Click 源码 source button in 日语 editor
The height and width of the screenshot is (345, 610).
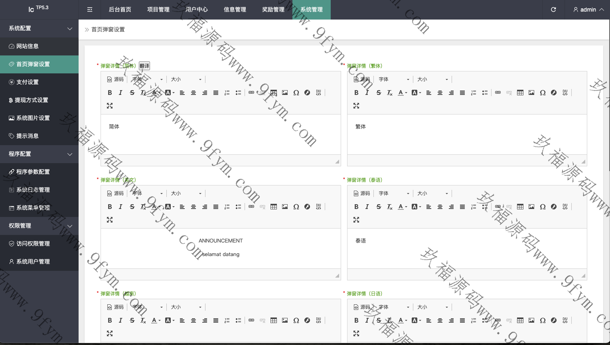(362, 307)
